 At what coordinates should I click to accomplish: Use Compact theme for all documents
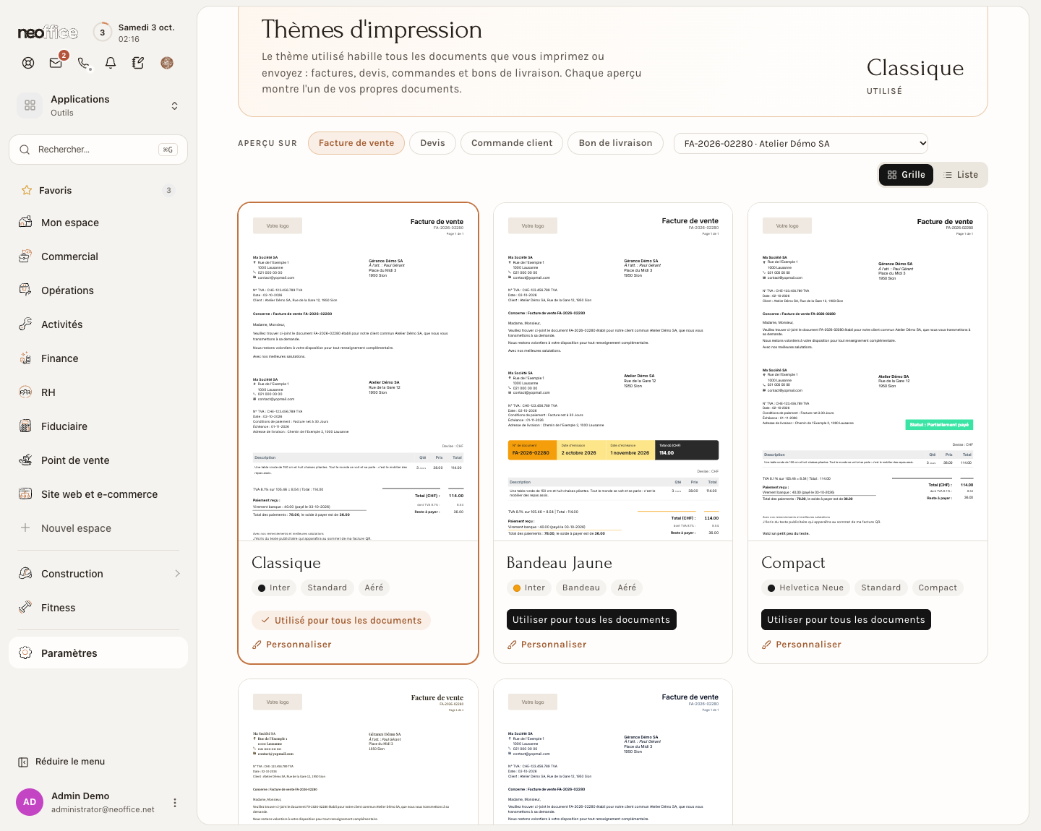pyautogui.click(x=847, y=620)
